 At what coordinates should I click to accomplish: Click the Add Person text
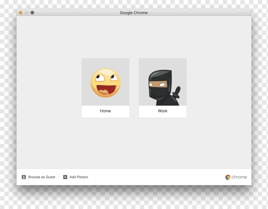pyautogui.click(x=79, y=177)
